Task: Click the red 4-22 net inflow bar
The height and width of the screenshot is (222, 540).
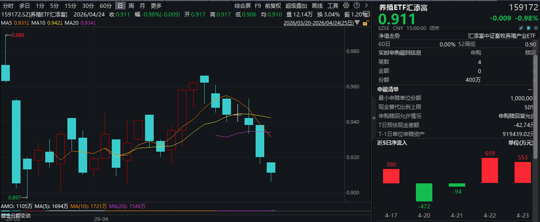Action: [x=489, y=170]
